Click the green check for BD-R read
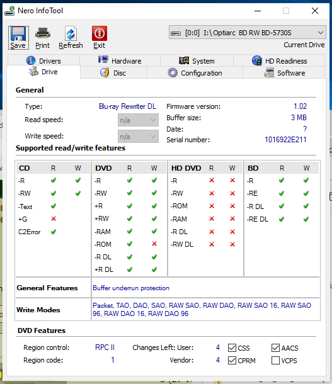 [282, 181]
